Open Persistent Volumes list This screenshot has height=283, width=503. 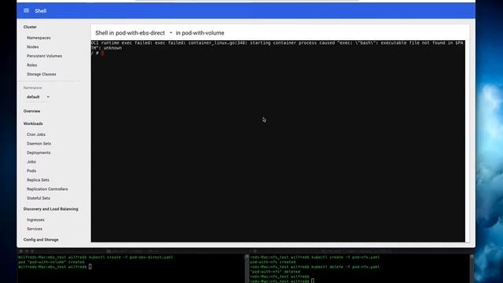click(x=44, y=56)
